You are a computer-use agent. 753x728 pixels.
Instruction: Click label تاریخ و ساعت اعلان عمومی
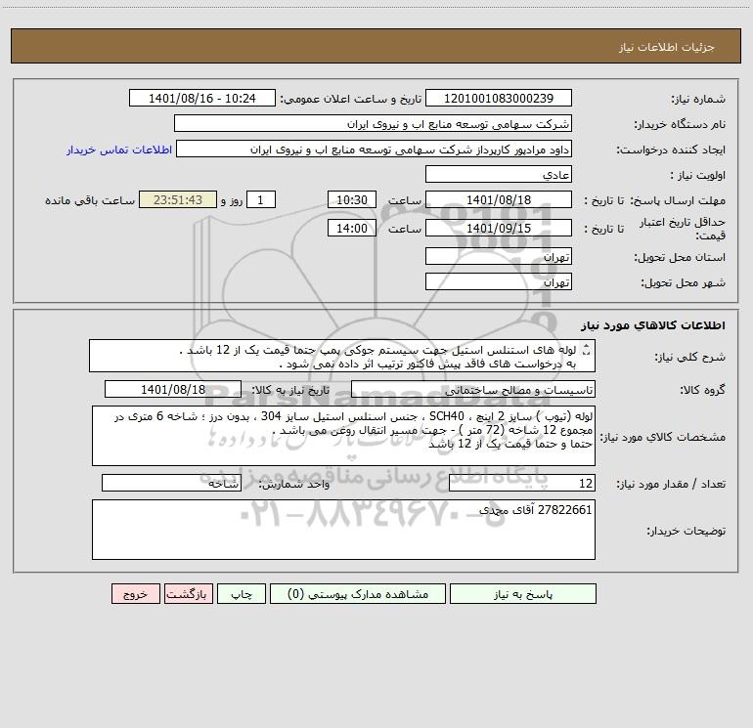(351, 99)
